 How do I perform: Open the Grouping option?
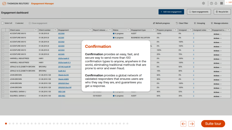(x=199, y=23)
